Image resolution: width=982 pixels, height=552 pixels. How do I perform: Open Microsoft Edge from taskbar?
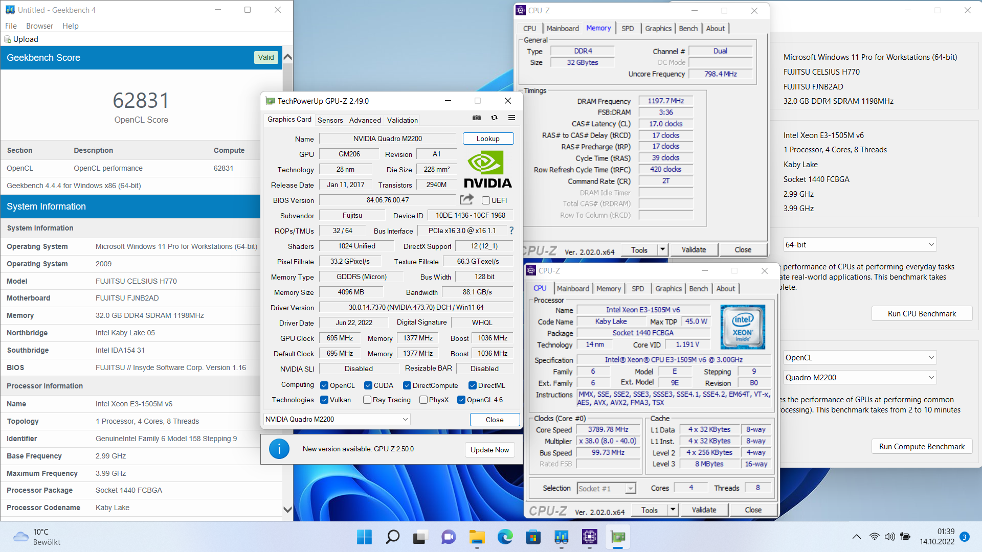(505, 537)
